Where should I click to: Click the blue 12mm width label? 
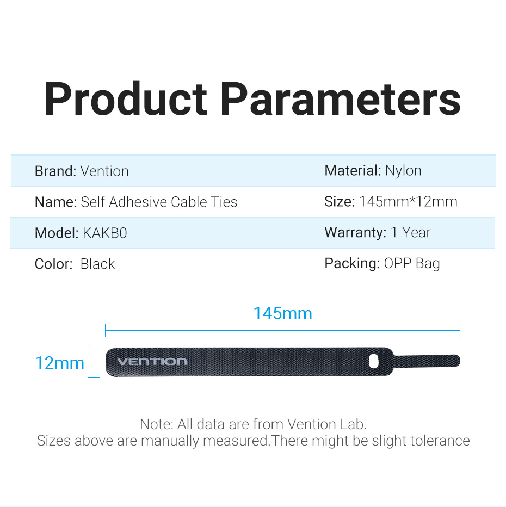pos(60,363)
